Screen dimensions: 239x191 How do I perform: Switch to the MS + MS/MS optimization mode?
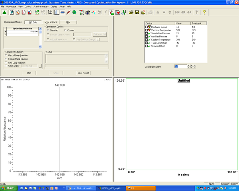click(50, 22)
